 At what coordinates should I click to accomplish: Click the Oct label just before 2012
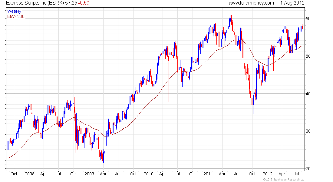point(252,174)
